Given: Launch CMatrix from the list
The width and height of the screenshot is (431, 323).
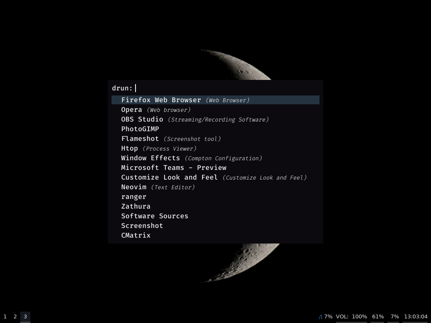Looking at the screenshot, I should (x=215, y=235).
